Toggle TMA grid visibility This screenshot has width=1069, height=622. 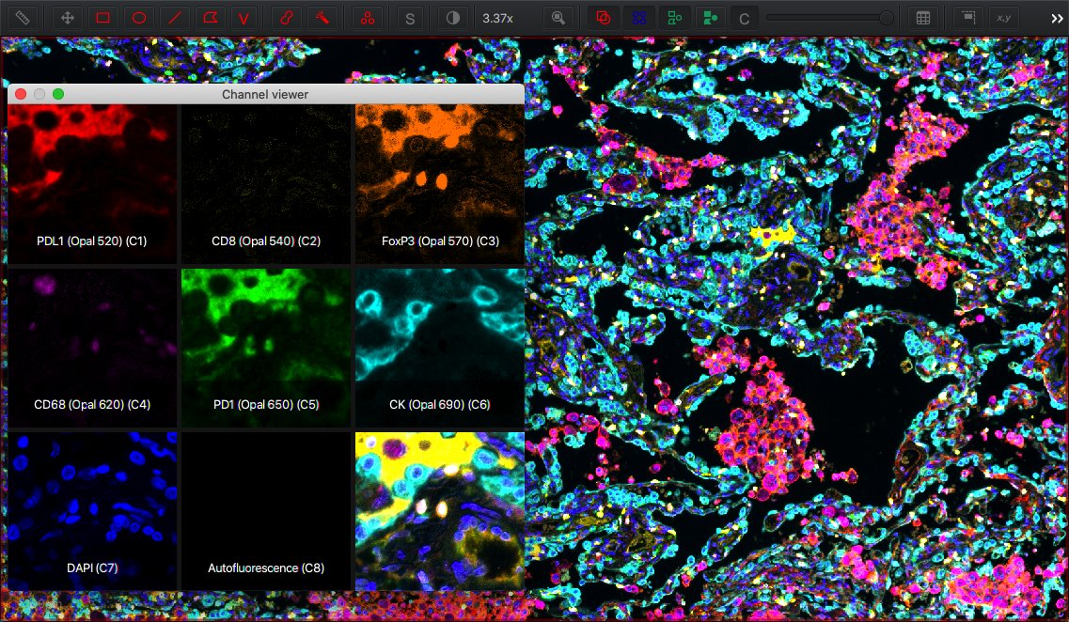pyautogui.click(x=638, y=18)
